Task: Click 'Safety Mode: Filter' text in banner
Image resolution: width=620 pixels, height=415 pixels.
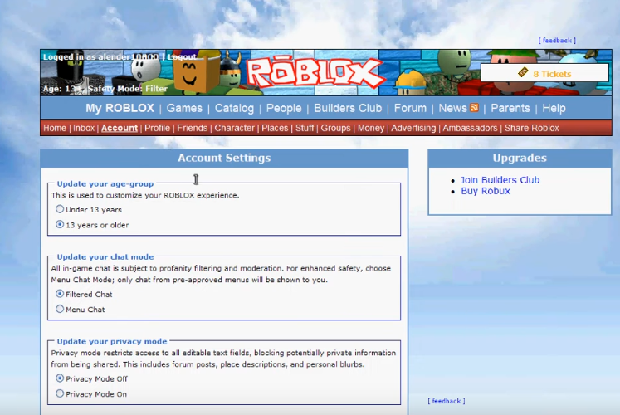Action: point(128,89)
